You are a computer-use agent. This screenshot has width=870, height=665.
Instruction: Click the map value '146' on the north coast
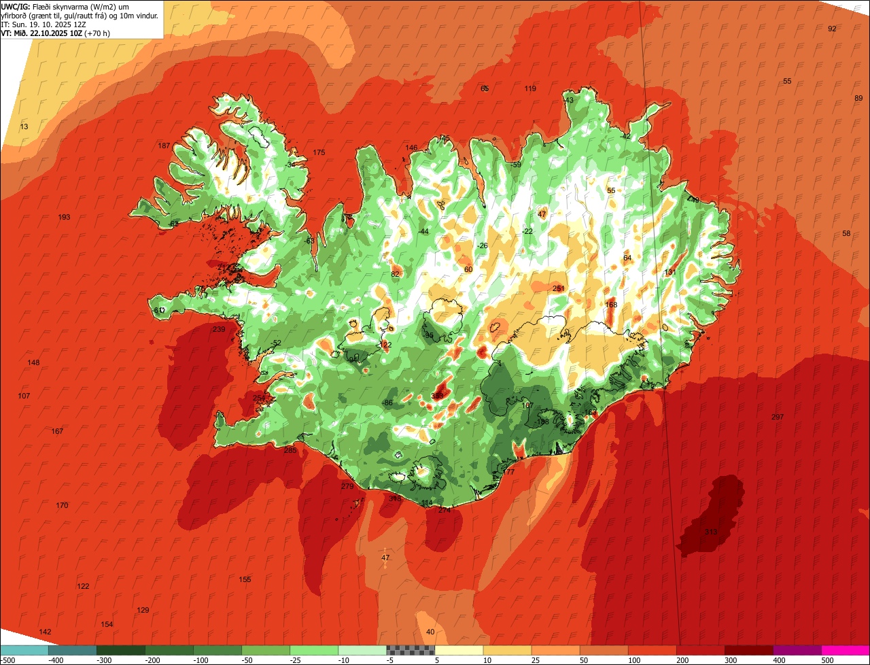411,148
